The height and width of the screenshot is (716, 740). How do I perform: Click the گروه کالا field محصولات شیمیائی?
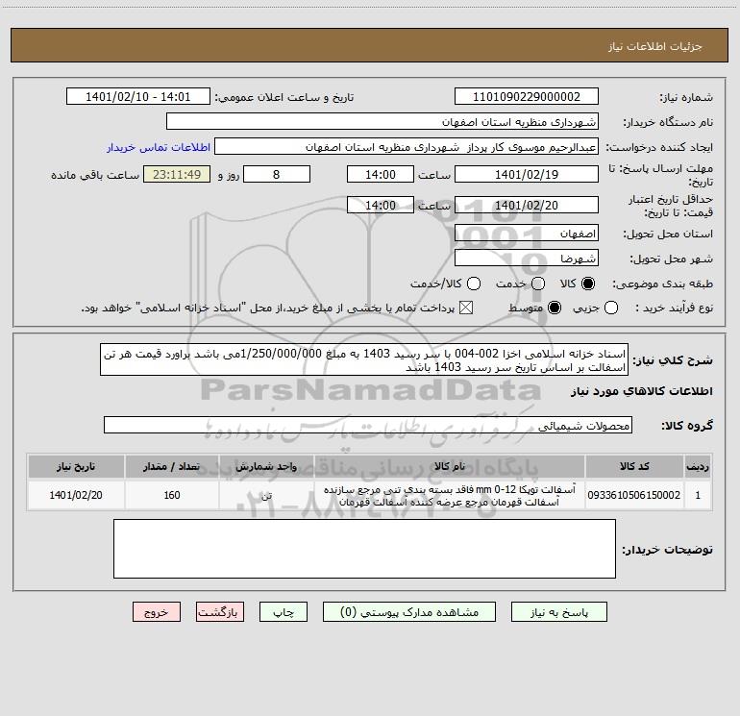point(368,425)
